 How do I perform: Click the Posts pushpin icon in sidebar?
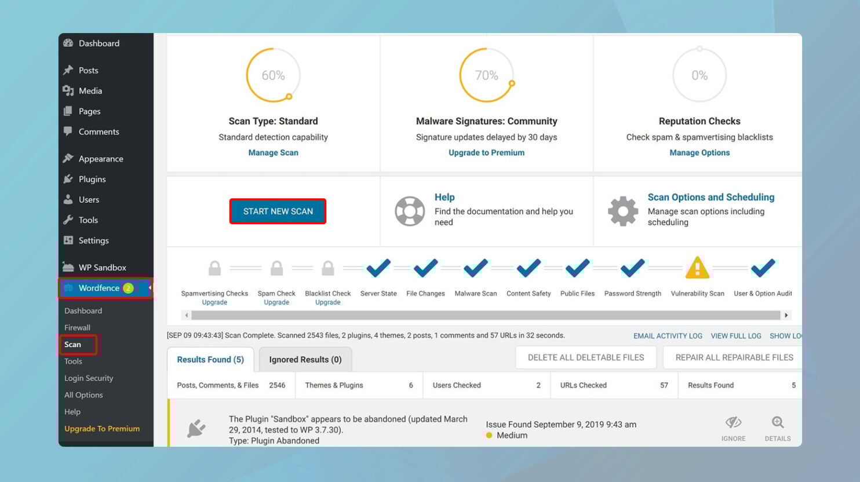pos(68,70)
